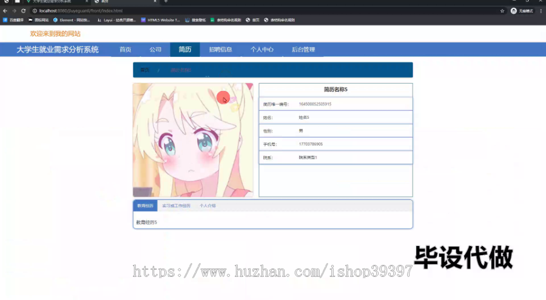Click the 大学生就业需求分析系统 site title
The height and width of the screenshot is (300, 546).
pyautogui.click(x=58, y=50)
